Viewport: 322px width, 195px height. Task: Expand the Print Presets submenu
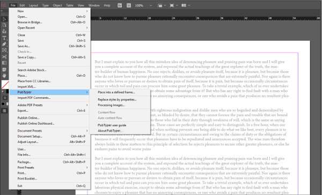pyautogui.click(x=87, y=168)
